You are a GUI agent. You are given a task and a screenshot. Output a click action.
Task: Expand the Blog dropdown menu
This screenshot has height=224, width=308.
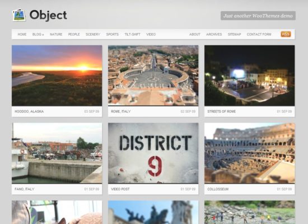[x=38, y=34]
